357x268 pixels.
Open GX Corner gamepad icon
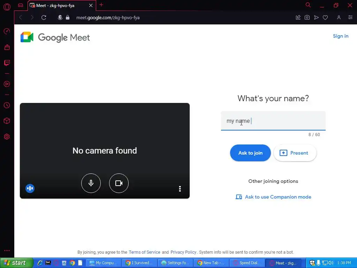point(21,5)
